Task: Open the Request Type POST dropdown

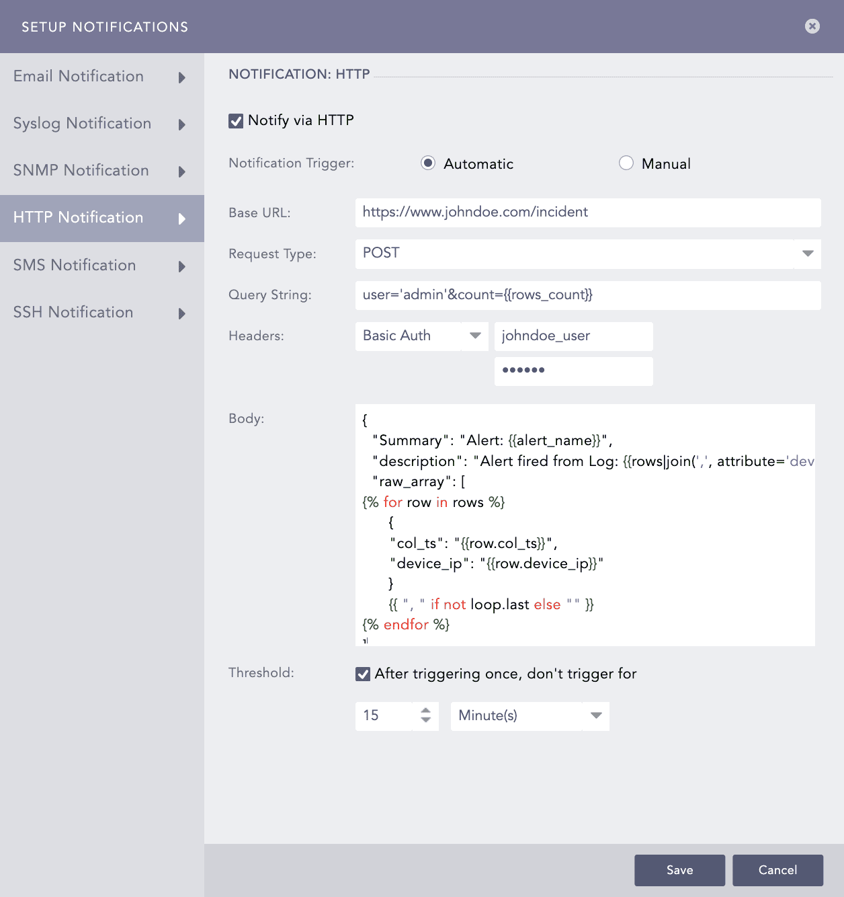Action: 807,253
